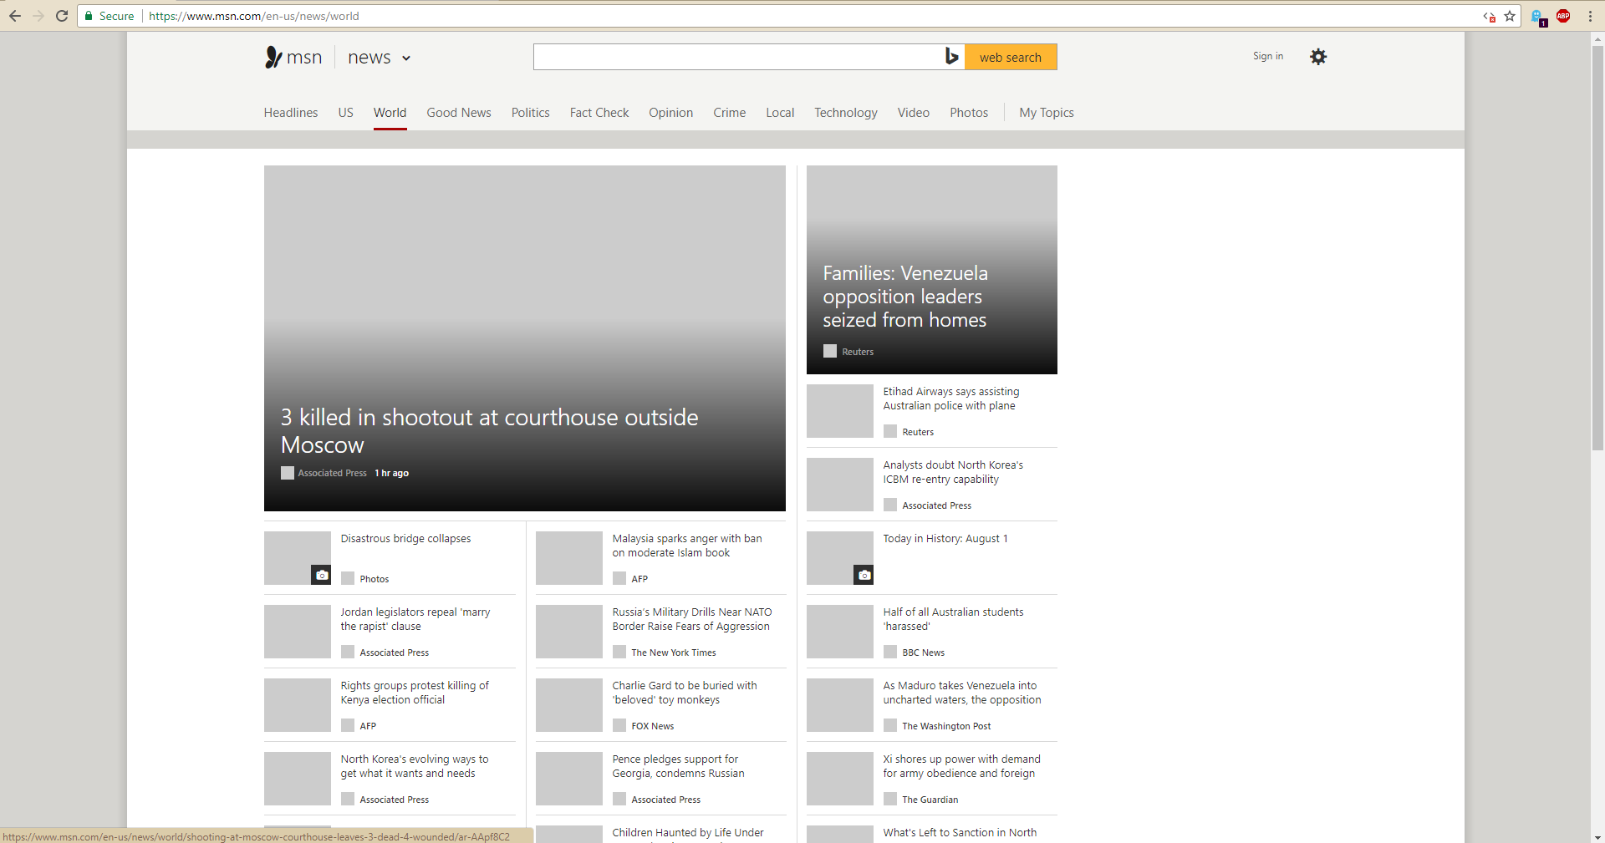1605x843 pixels.
Task: Open Charlie Gard toy monkeys article
Action: coord(684,693)
